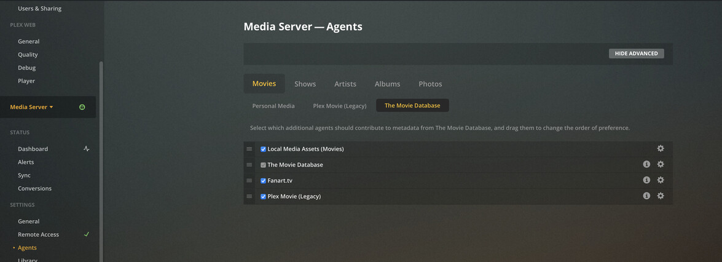Show info for Fanart.tv agent
The width and height of the screenshot is (722, 262).
646,180
